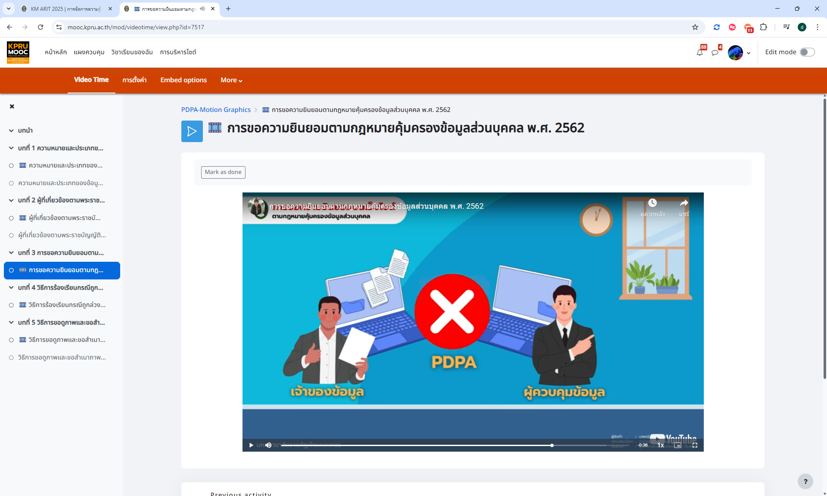This screenshot has width=827, height=496.
Task: Seek using the video progress bar
Action: click(452, 445)
